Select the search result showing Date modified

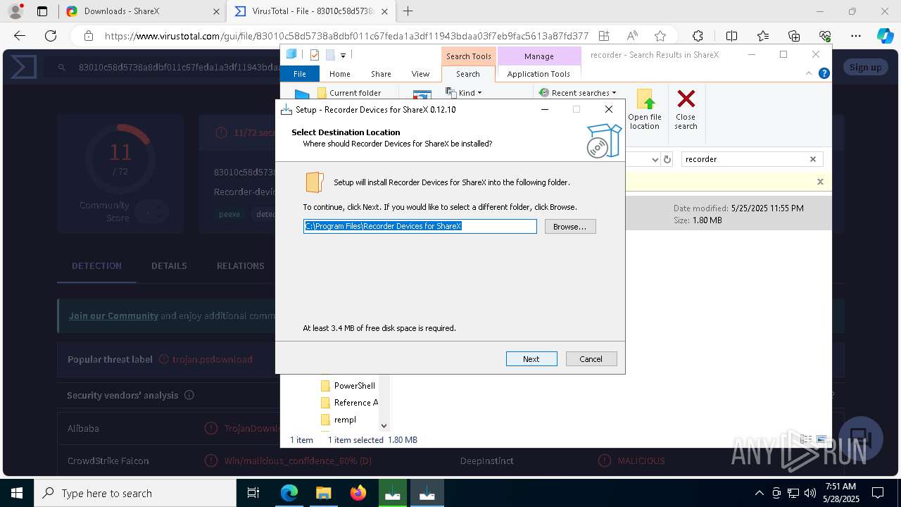coord(729,214)
